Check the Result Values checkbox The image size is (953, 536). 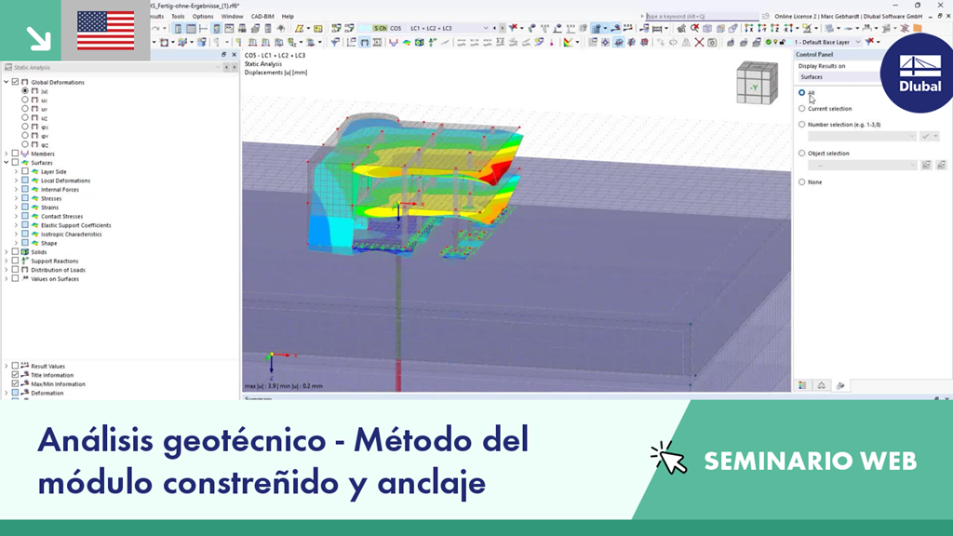coord(14,365)
